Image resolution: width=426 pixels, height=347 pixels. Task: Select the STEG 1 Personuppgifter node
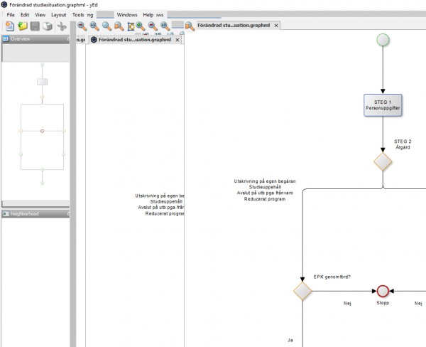click(383, 105)
